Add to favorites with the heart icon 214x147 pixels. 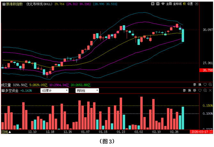click(x=163, y=4)
